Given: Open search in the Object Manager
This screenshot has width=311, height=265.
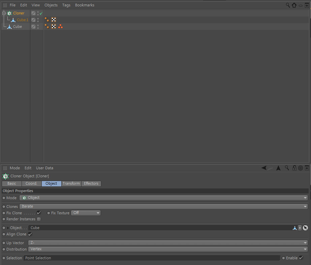Looking at the screenshot, I should pyautogui.click(x=288, y=5).
